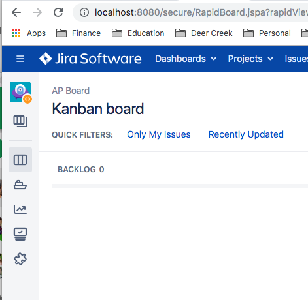
Task: Expand the Projects menu
Action: click(250, 59)
